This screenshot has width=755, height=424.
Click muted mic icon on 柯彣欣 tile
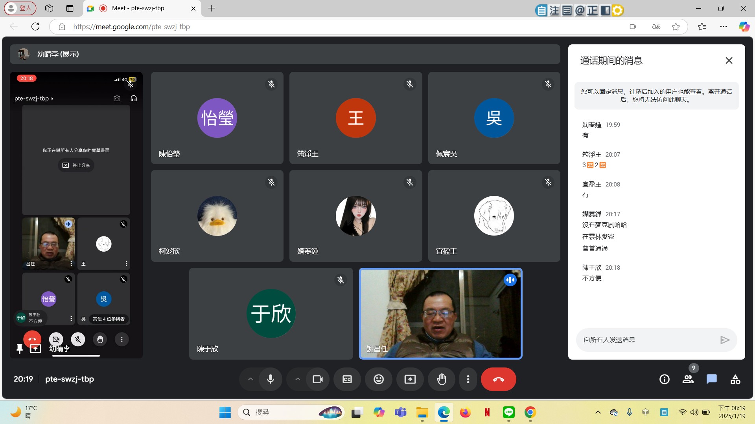coord(271,182)
